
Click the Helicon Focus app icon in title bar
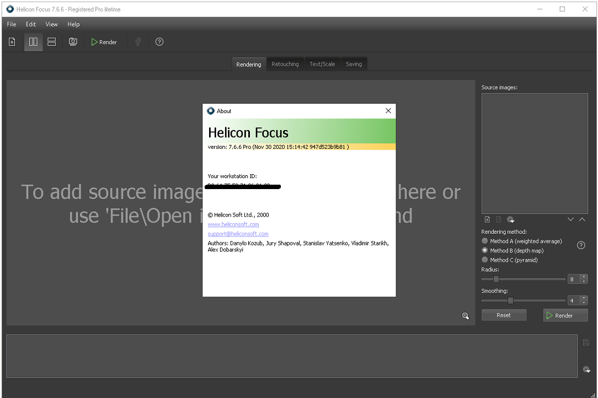10,9
